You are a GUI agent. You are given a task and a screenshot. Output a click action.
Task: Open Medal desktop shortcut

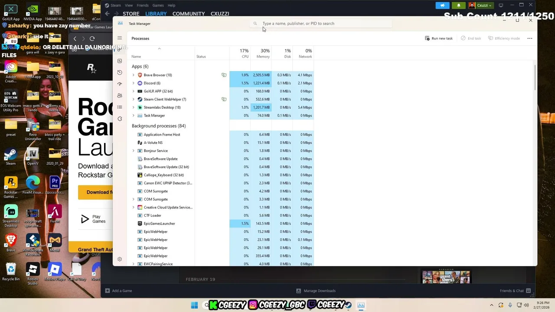(x=55, y=243)
